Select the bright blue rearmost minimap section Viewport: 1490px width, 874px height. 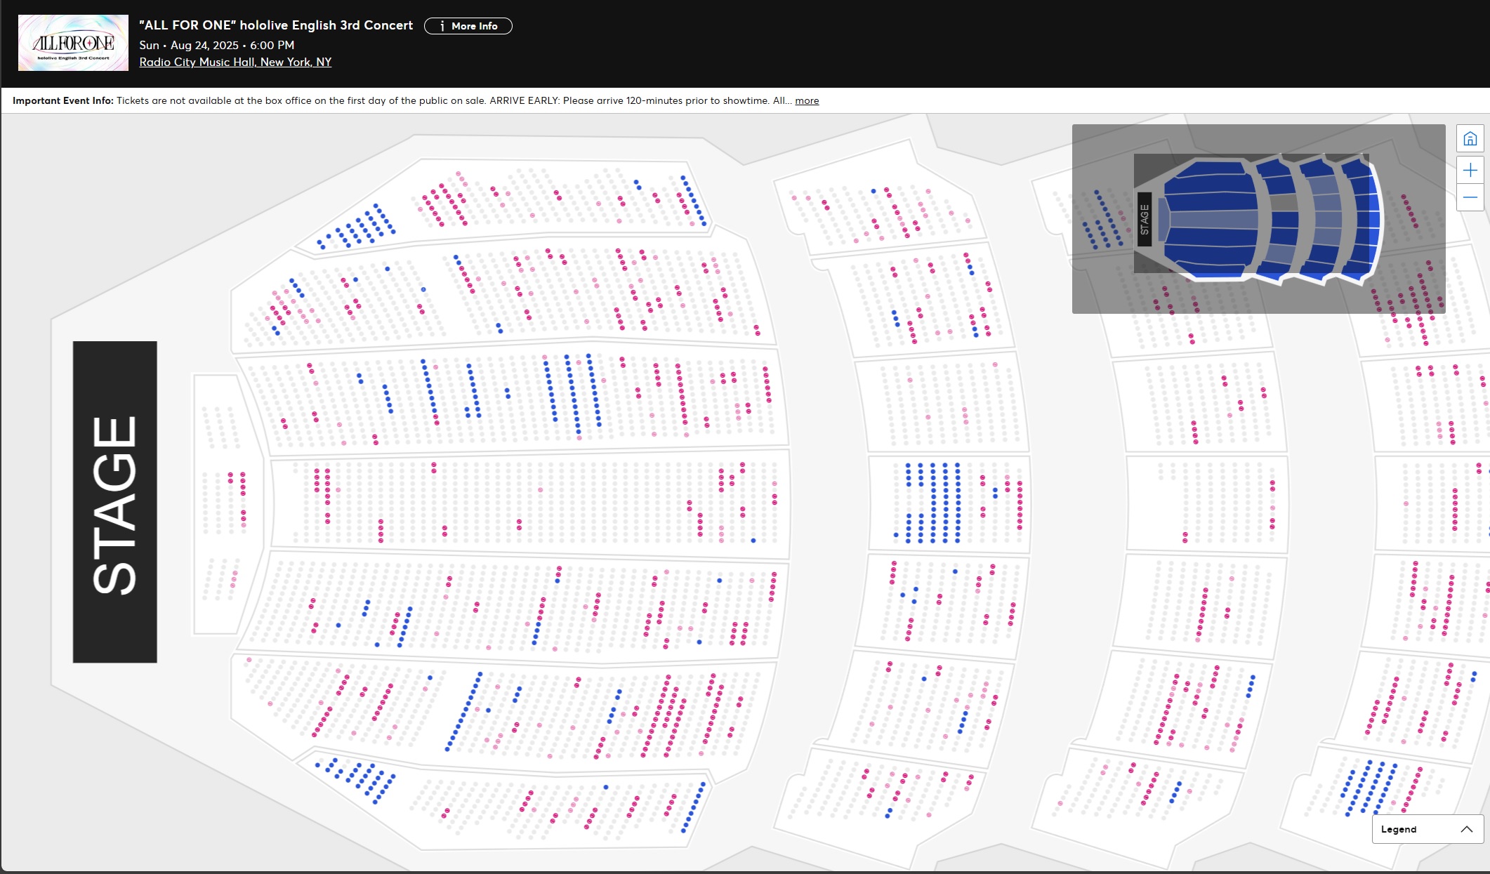(x=1373, y=219)
